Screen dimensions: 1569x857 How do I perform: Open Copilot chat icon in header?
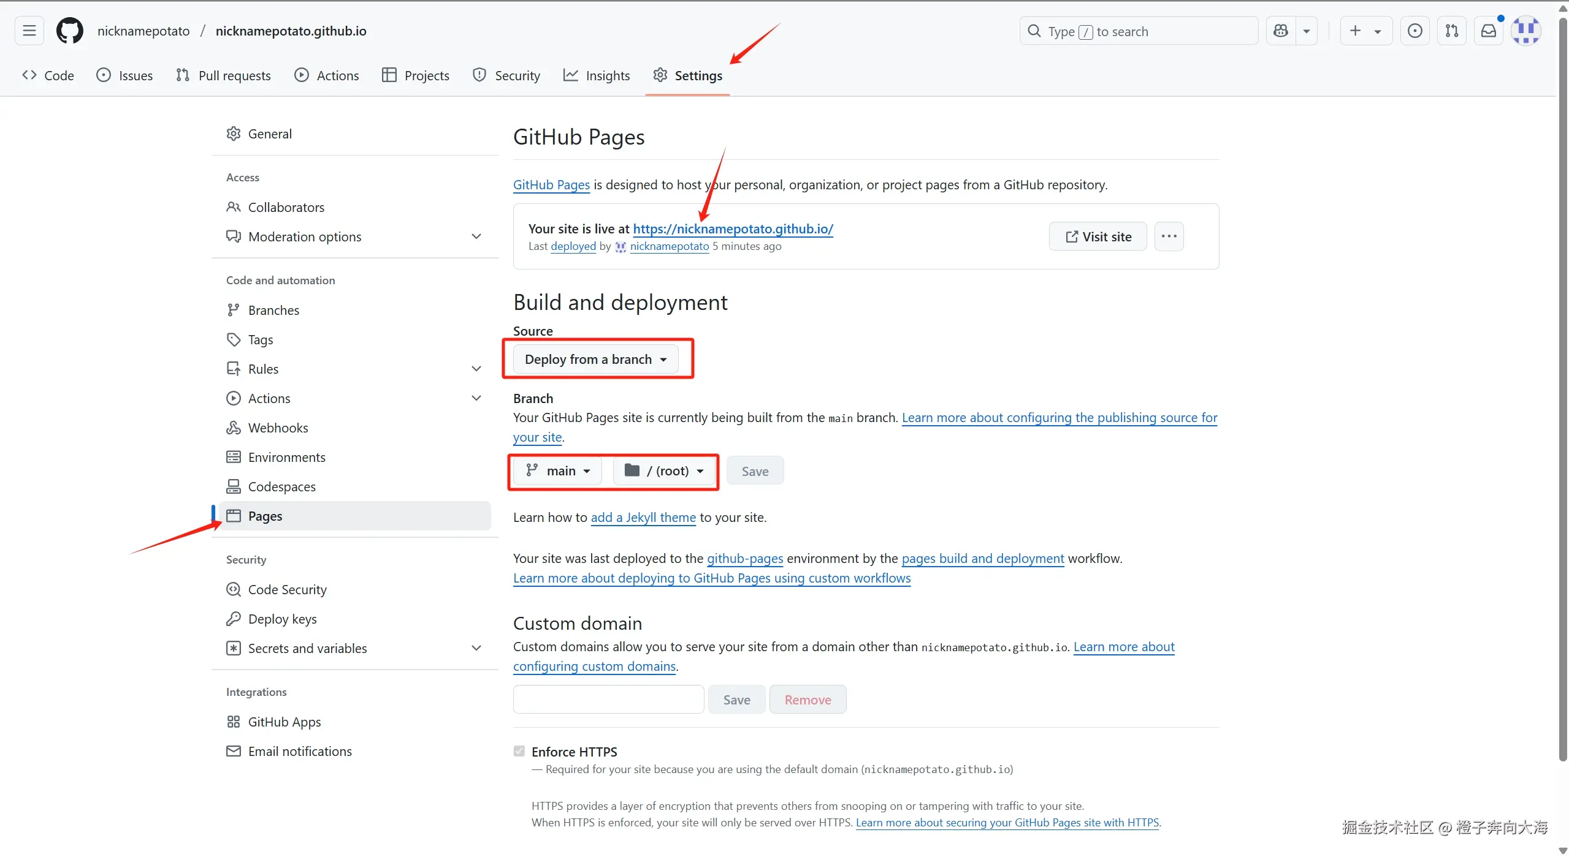click(1281, 31)
